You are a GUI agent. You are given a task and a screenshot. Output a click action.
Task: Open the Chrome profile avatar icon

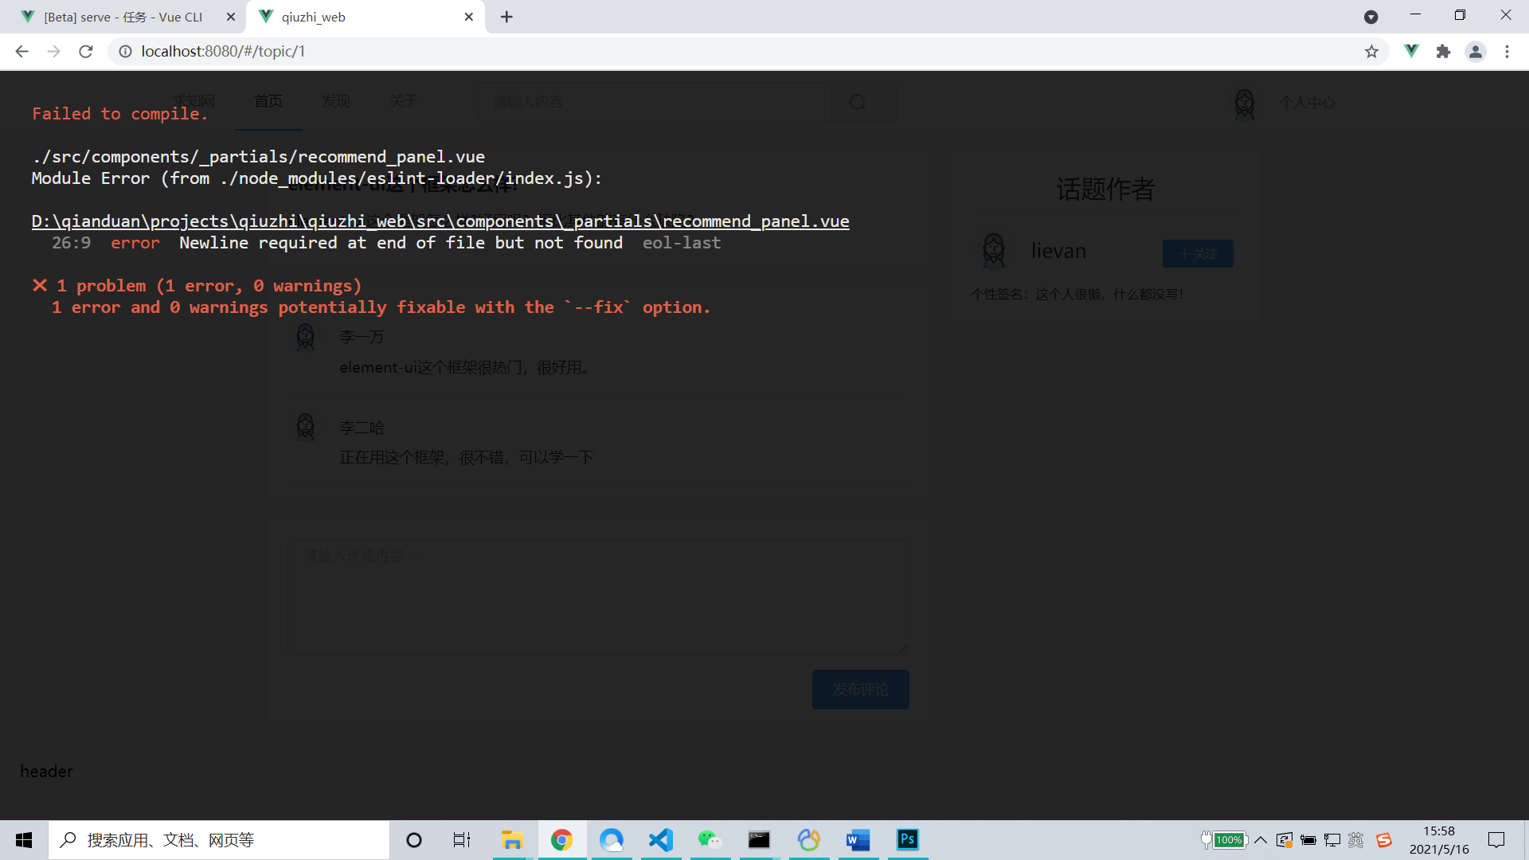point(1475,52)
